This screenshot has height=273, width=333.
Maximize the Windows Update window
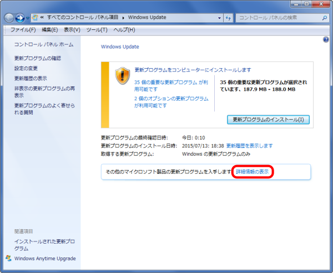[x=306, y=4]
